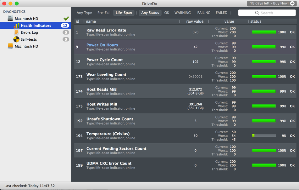This screenshot has height=190, width=299.
Task: Click raw value 102 for Power Cycle Count
Action: pyautogui.click(x=196, y=62)
